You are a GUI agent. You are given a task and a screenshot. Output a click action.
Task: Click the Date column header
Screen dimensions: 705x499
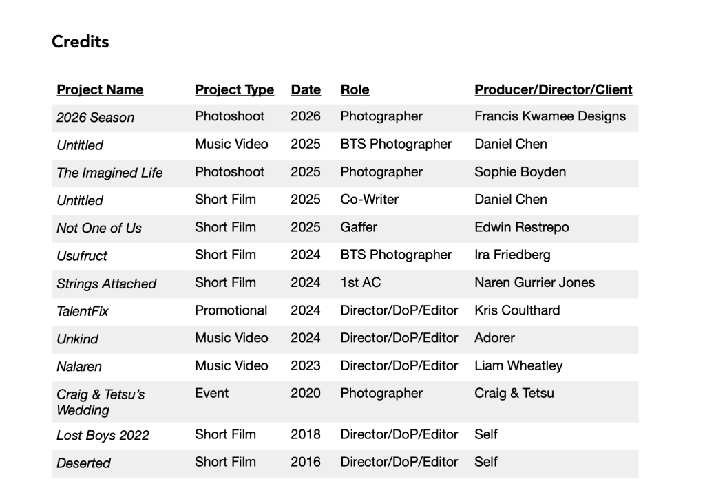tap(306, 89)
